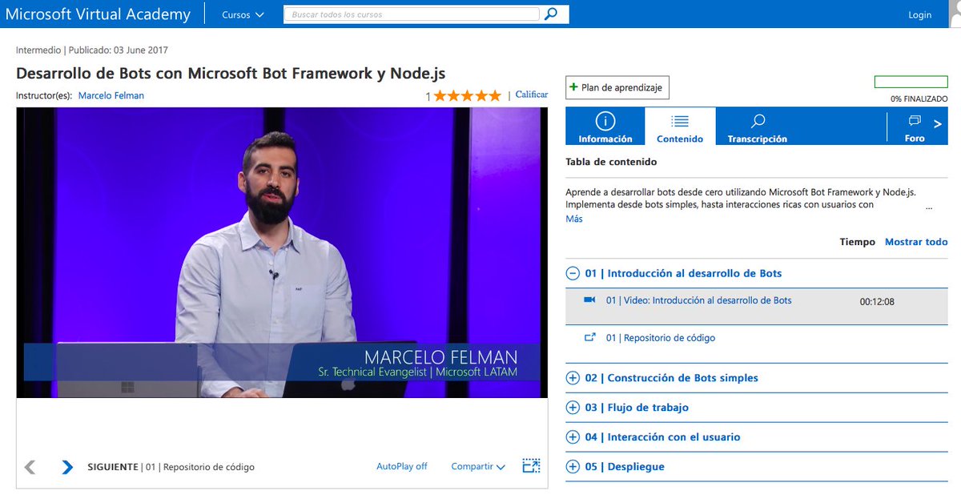Open the Información tab
961x499 pixels.
(x=605, y=127)
